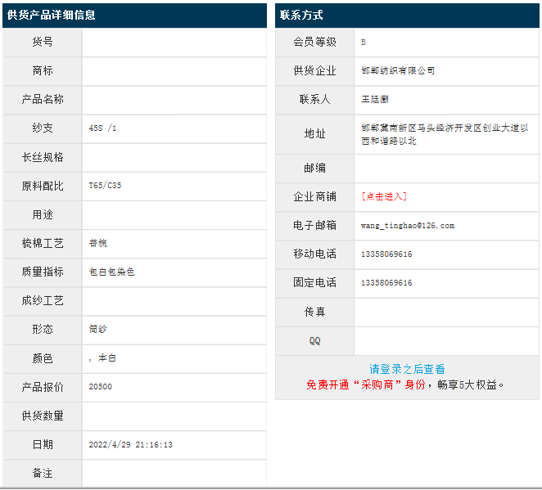Image resolution: width=542 pixels, height=490 pixels.
Task: Click the landline number beside 固定电话
Action: pyautogui.click(x=386, y=283)
